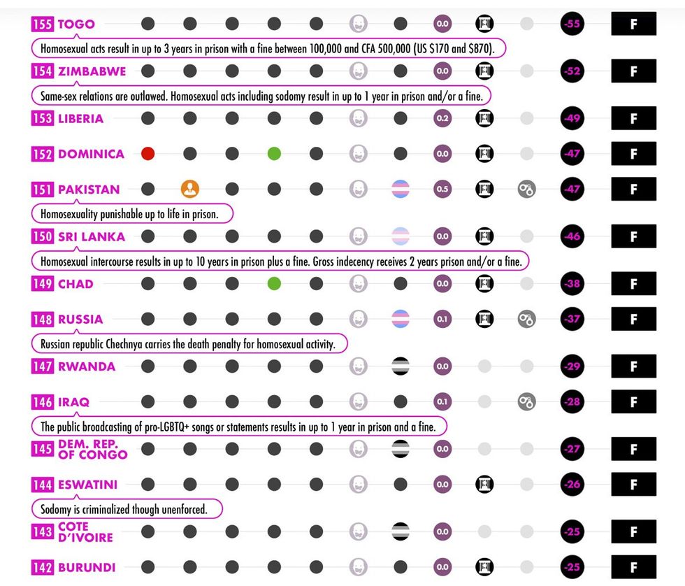Click the Chechnya death penalty note
This screenshot has width=685, height=586.
coord(189,344)
